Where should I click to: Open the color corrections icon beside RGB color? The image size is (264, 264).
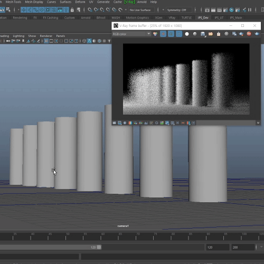[x=155, y=34]
